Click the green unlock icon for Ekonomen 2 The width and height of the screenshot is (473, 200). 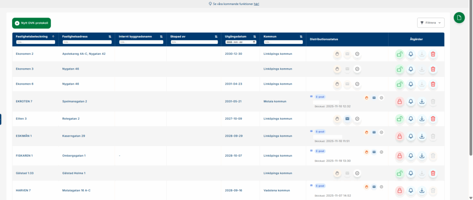(399, 54)
